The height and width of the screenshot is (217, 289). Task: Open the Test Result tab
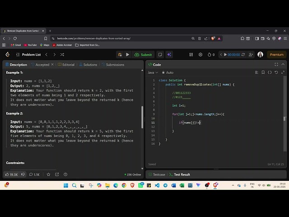point(180,175)
